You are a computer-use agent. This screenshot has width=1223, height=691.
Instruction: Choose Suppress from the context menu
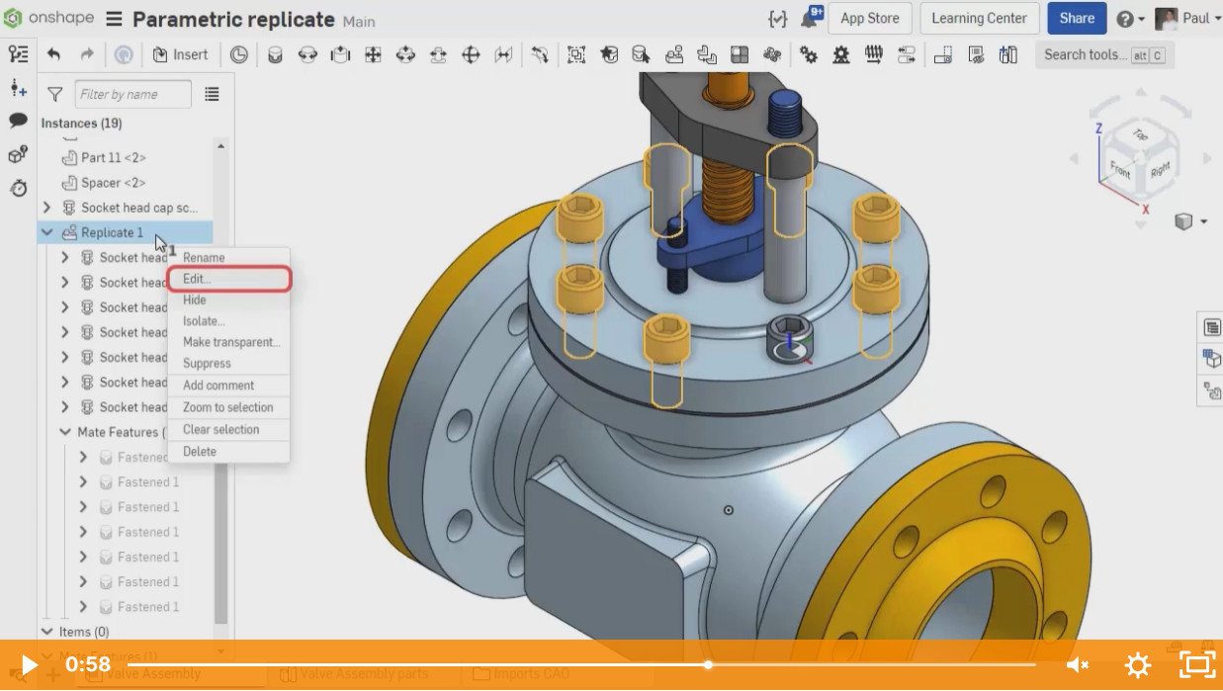pos(207,363)
